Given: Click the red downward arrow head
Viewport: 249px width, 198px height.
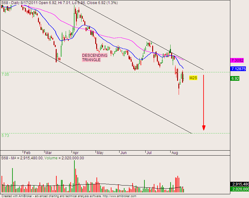Looking at the screenshot, I should 204,128.
